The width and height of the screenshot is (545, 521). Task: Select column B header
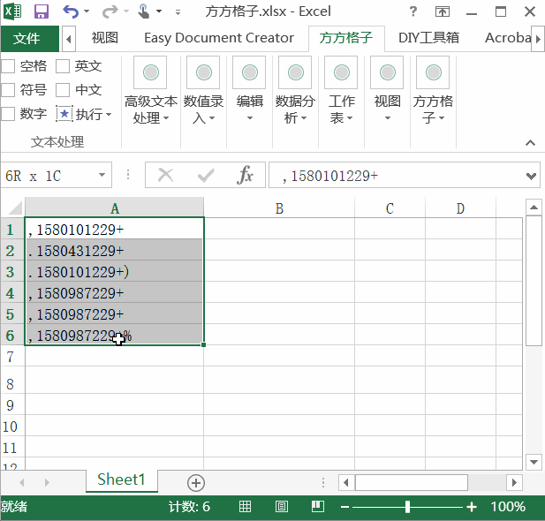point(279,208)
